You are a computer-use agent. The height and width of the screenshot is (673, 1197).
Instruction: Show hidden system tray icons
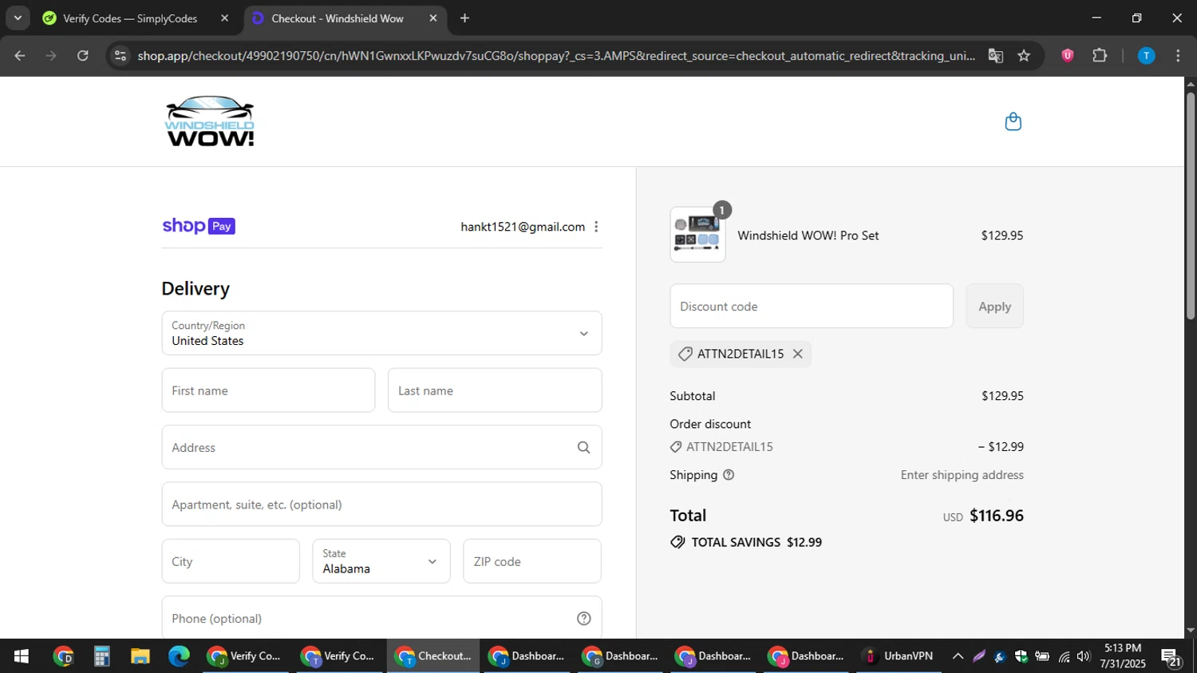point(958,656)
